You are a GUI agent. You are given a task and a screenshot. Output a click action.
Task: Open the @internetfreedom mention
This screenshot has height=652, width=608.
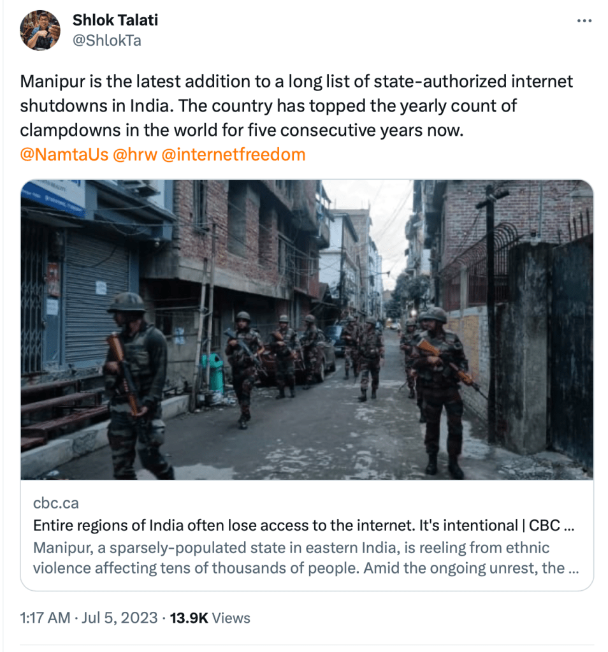233,154
